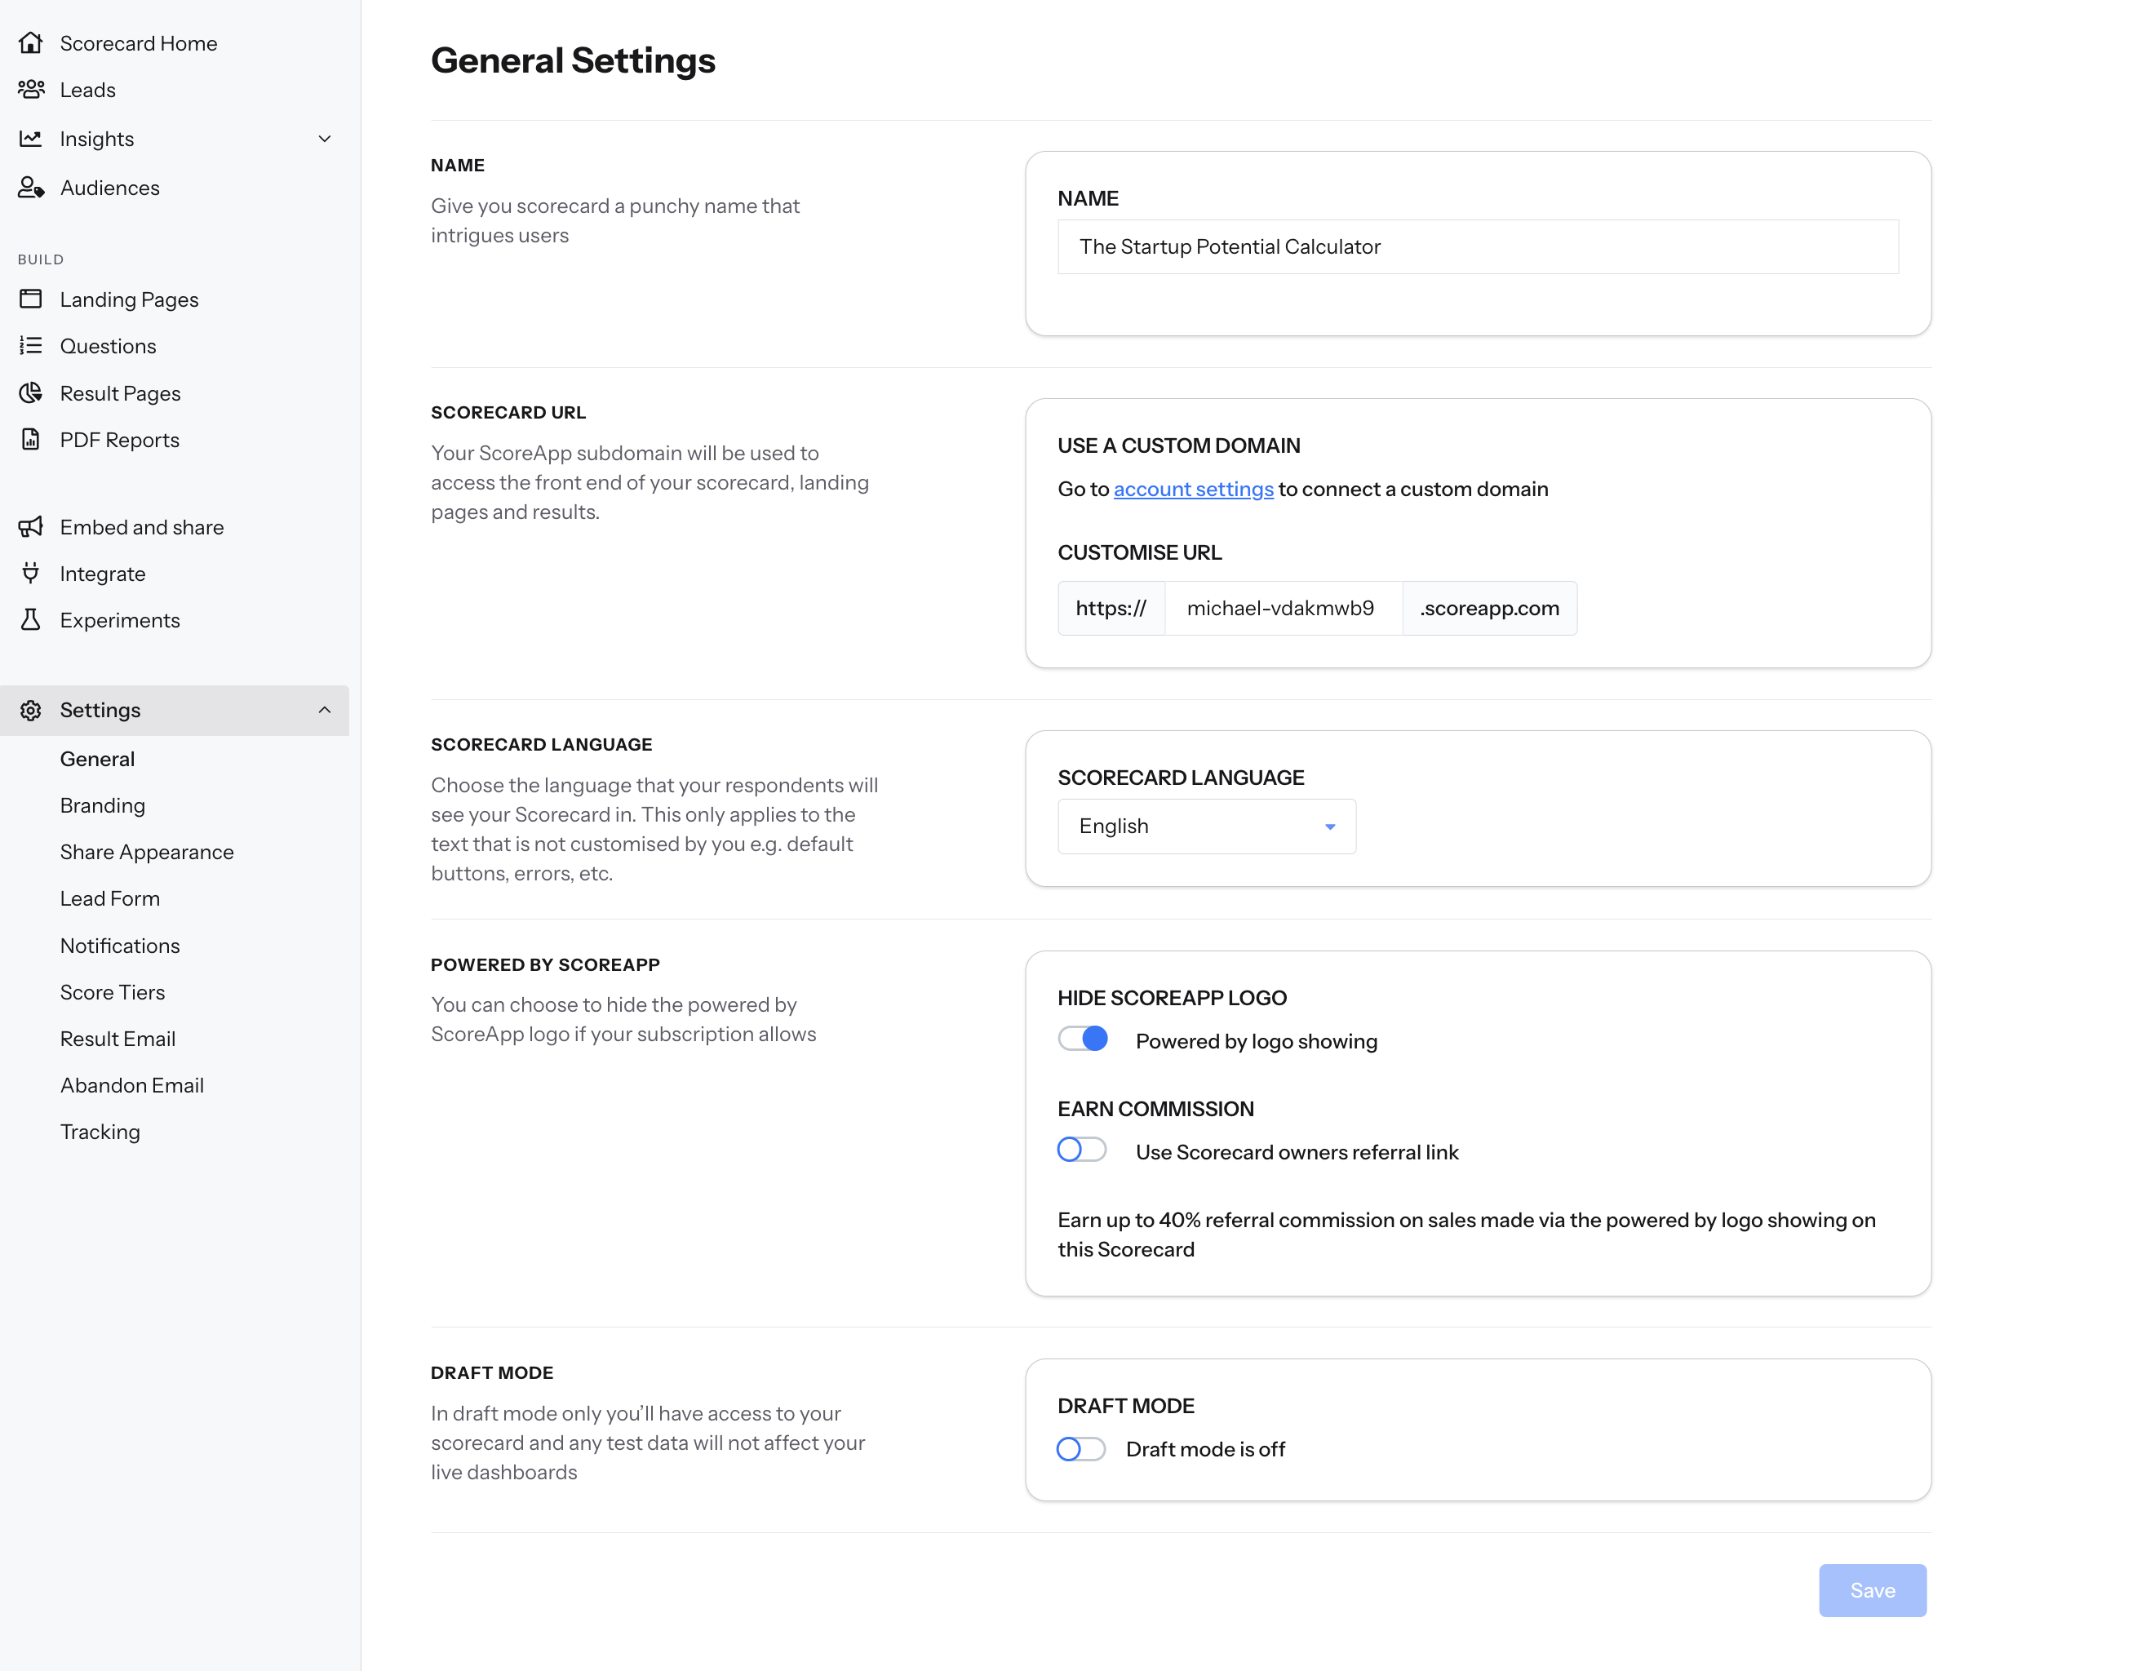This screenshot has height=1671, width=2146.
Task: Go to Score Tiers settings
Action: (x=112, y=992)
